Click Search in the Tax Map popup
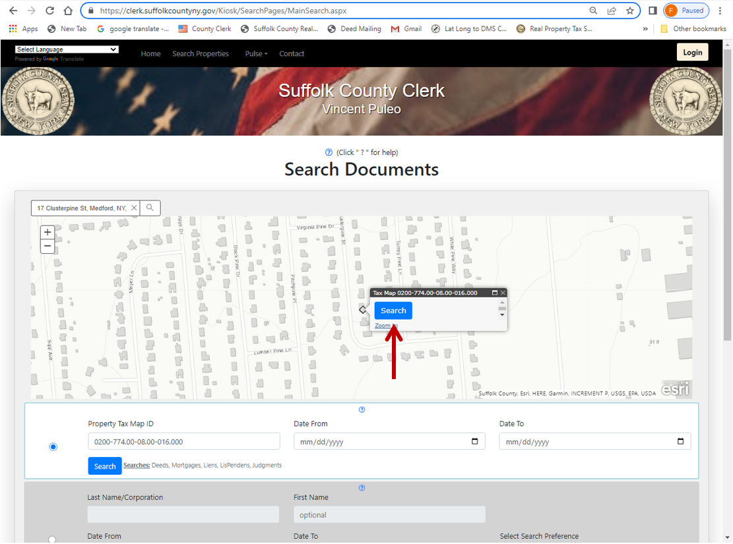This screenshot has height=544, width=733. (x=393, y=311)
